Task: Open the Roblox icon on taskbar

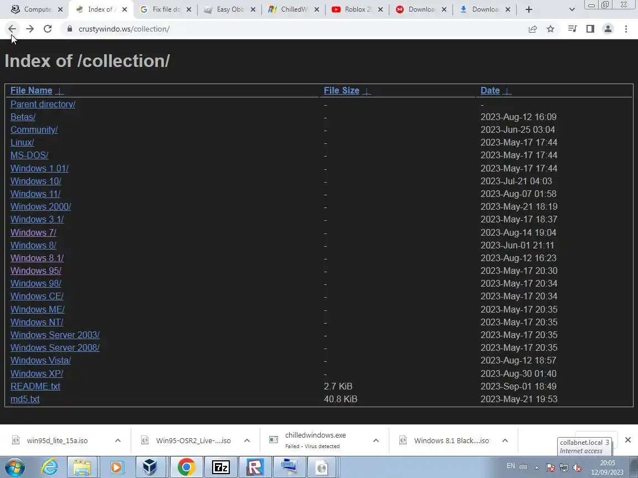Action: (255, 467)
